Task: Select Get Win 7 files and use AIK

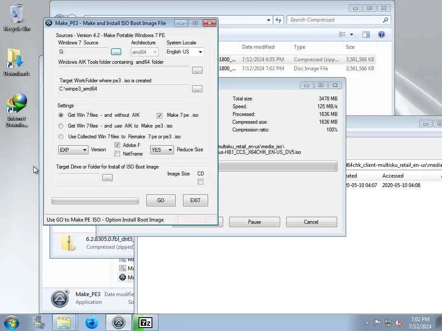Action: (x=61, y=126)
